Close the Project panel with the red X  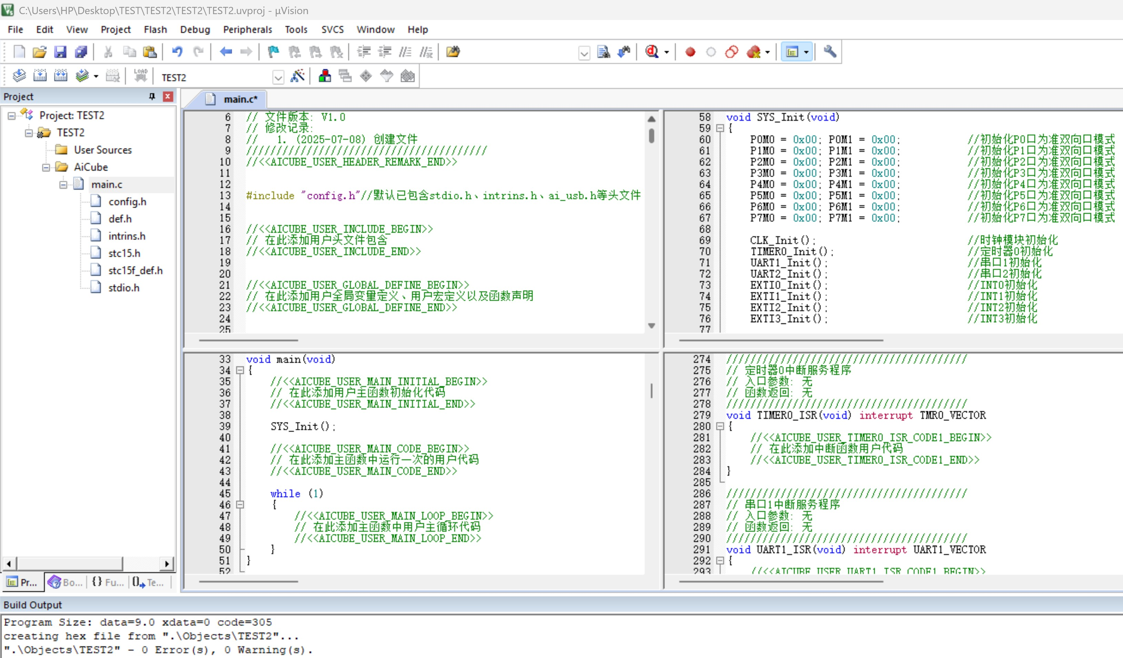[168, 96]
